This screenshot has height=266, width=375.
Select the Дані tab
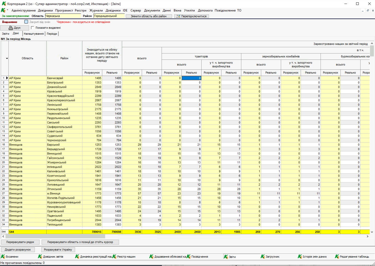(16, 33)
